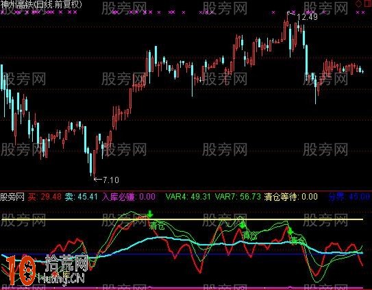Click the high price label 12.49
The image size is (372, 290).
click(307, 17)
